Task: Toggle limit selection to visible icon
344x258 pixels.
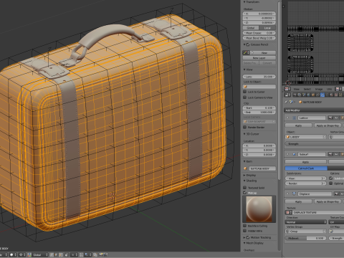Action: (x=66, y=255)
